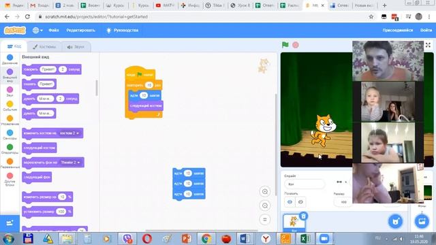Go back in browser
Screen dimensions: 436x245
click(x=7, y=16)
